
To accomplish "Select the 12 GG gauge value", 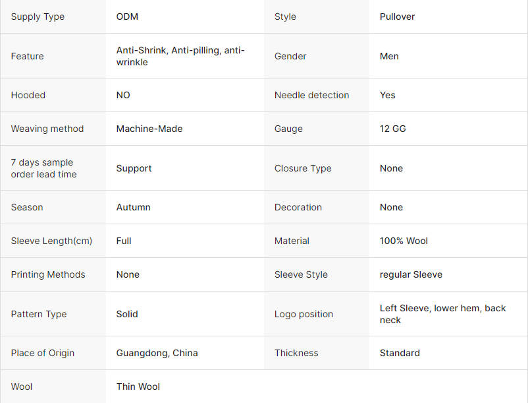I will point(392,129).
